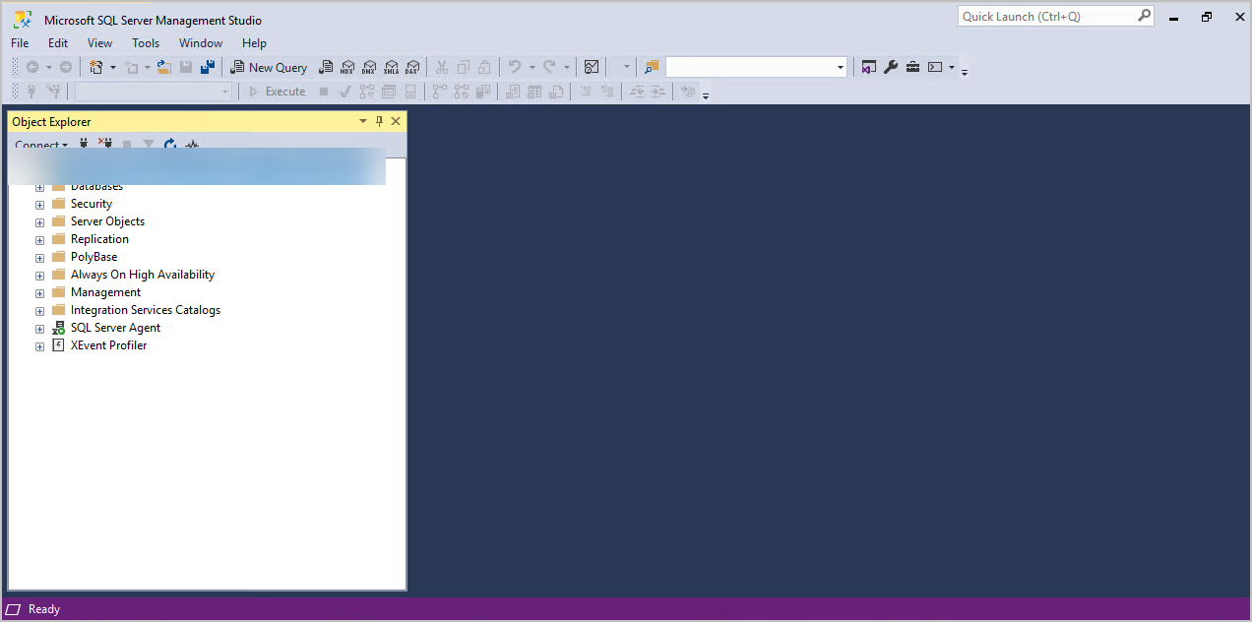The image size is (1252, 622).
Task: Open a file using the folder toolbar icon
Action: coord(163,67)
